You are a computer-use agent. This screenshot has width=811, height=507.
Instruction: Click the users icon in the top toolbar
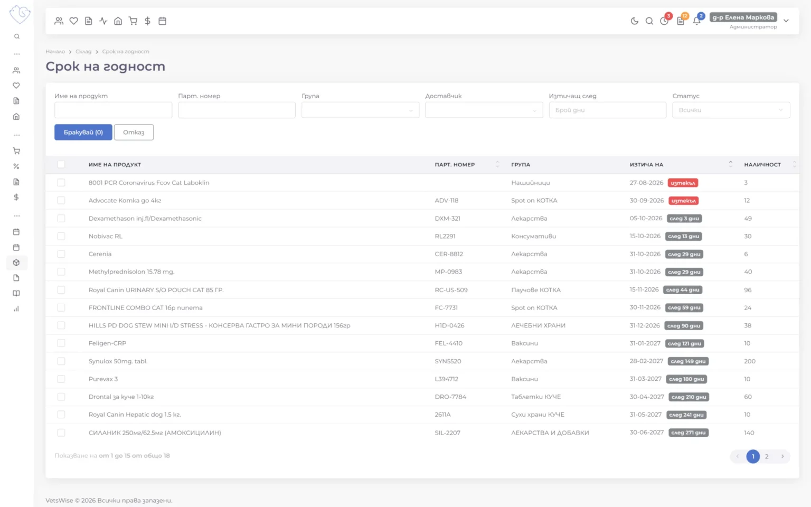[59, 21]
